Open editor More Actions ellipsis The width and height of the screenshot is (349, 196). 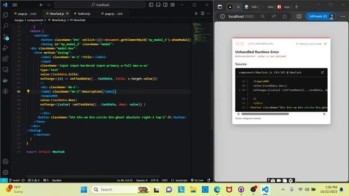(x=208, y=14)
